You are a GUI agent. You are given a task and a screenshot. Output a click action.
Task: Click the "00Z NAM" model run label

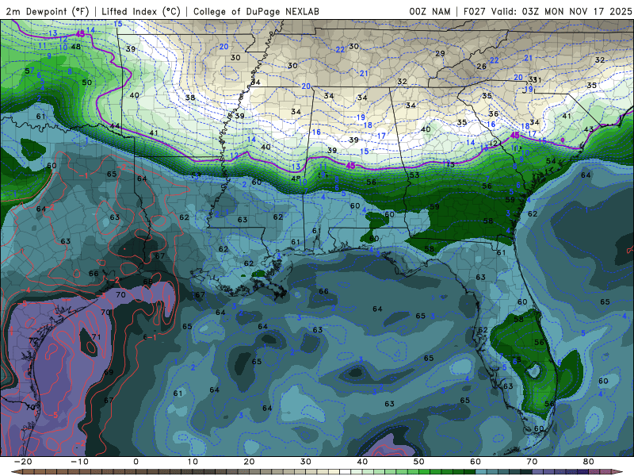coord(430,11)
